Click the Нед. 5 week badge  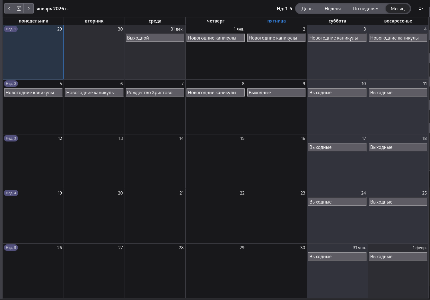(x=11, y=248)
